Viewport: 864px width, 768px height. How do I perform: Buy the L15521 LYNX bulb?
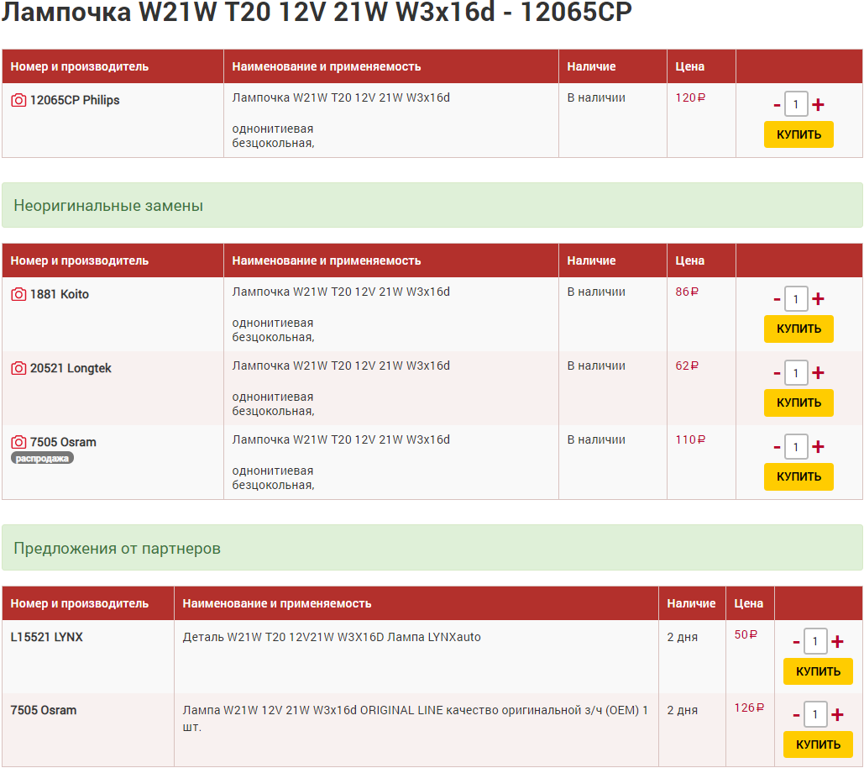click(x=818, y=671)
